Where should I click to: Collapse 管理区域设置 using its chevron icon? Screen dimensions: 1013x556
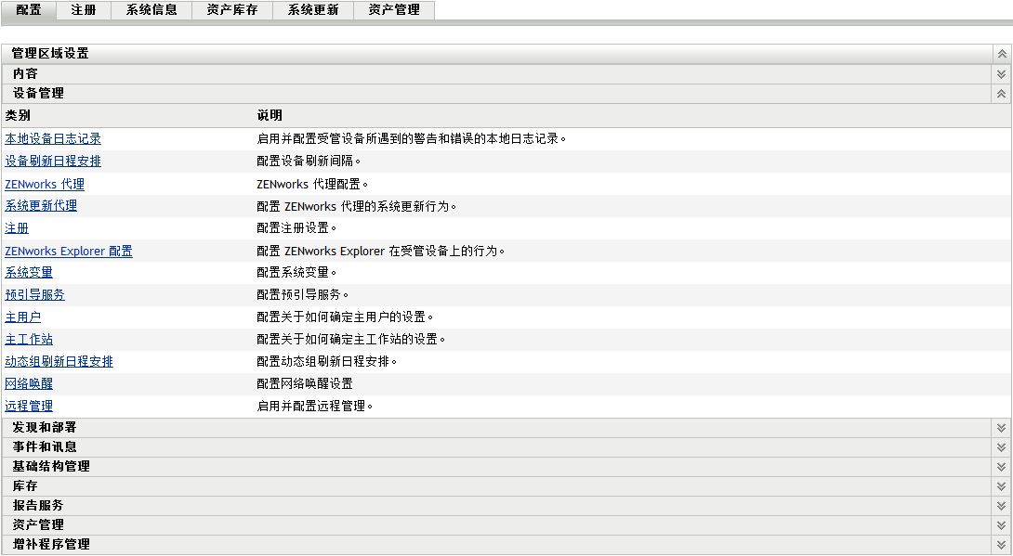[1000, 53]
